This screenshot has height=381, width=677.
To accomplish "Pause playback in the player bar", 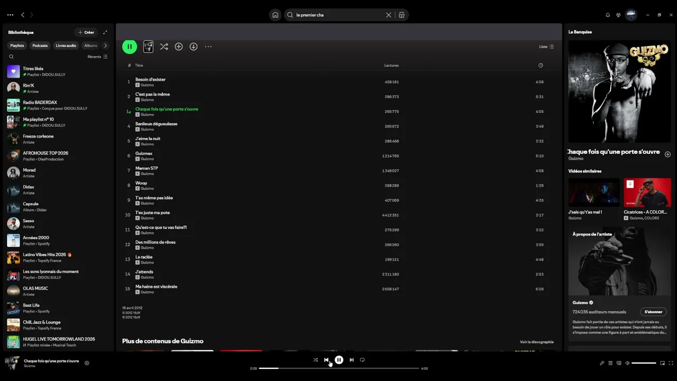I will 339,360.
